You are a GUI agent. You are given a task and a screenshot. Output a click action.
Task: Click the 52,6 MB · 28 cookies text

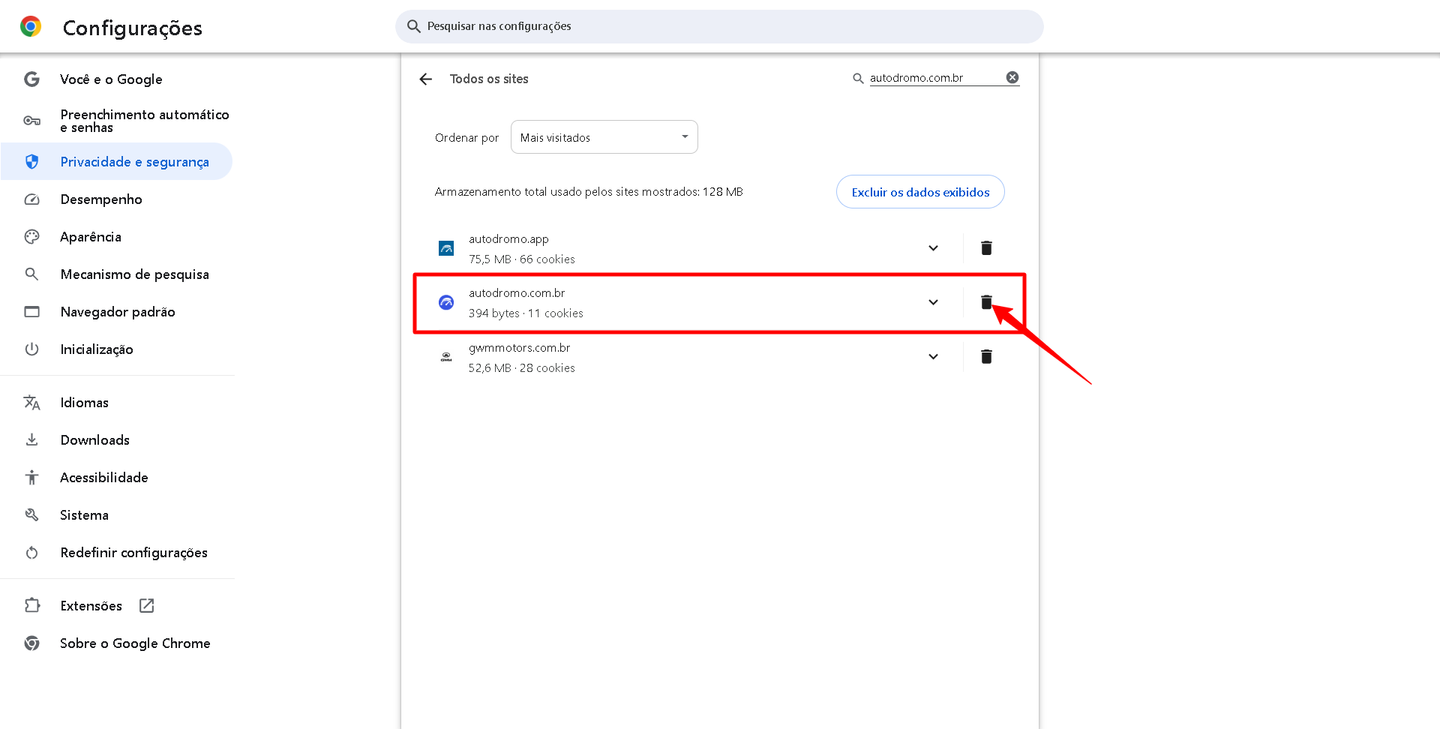[522, 368]
